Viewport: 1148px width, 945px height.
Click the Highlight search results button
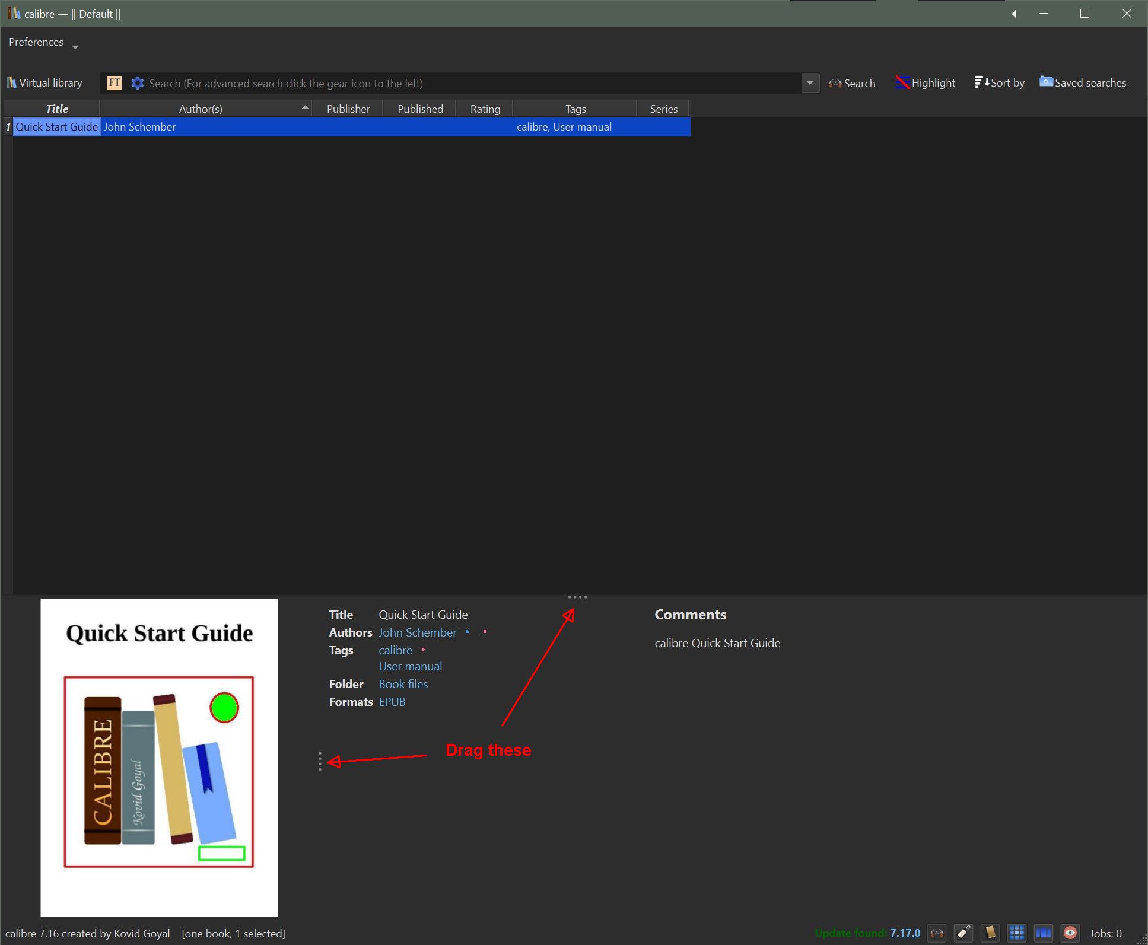[926, 83]
